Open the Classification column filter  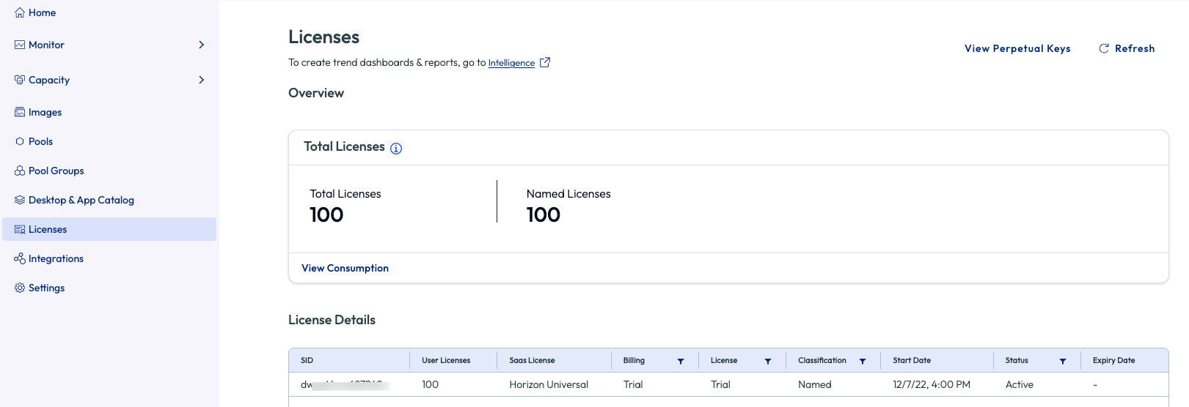click(x=863, y=362)
